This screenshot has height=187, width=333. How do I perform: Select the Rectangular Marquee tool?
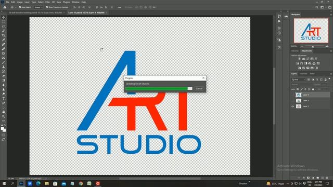(x=4, y=22)
